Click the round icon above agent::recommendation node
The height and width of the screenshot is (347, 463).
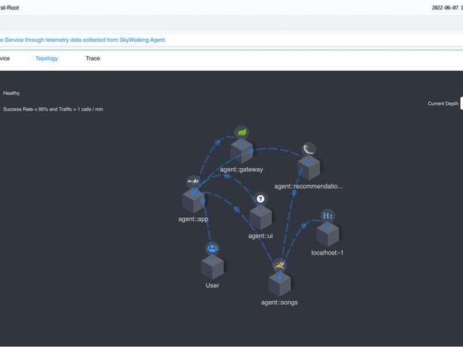(x=309, y=149)
